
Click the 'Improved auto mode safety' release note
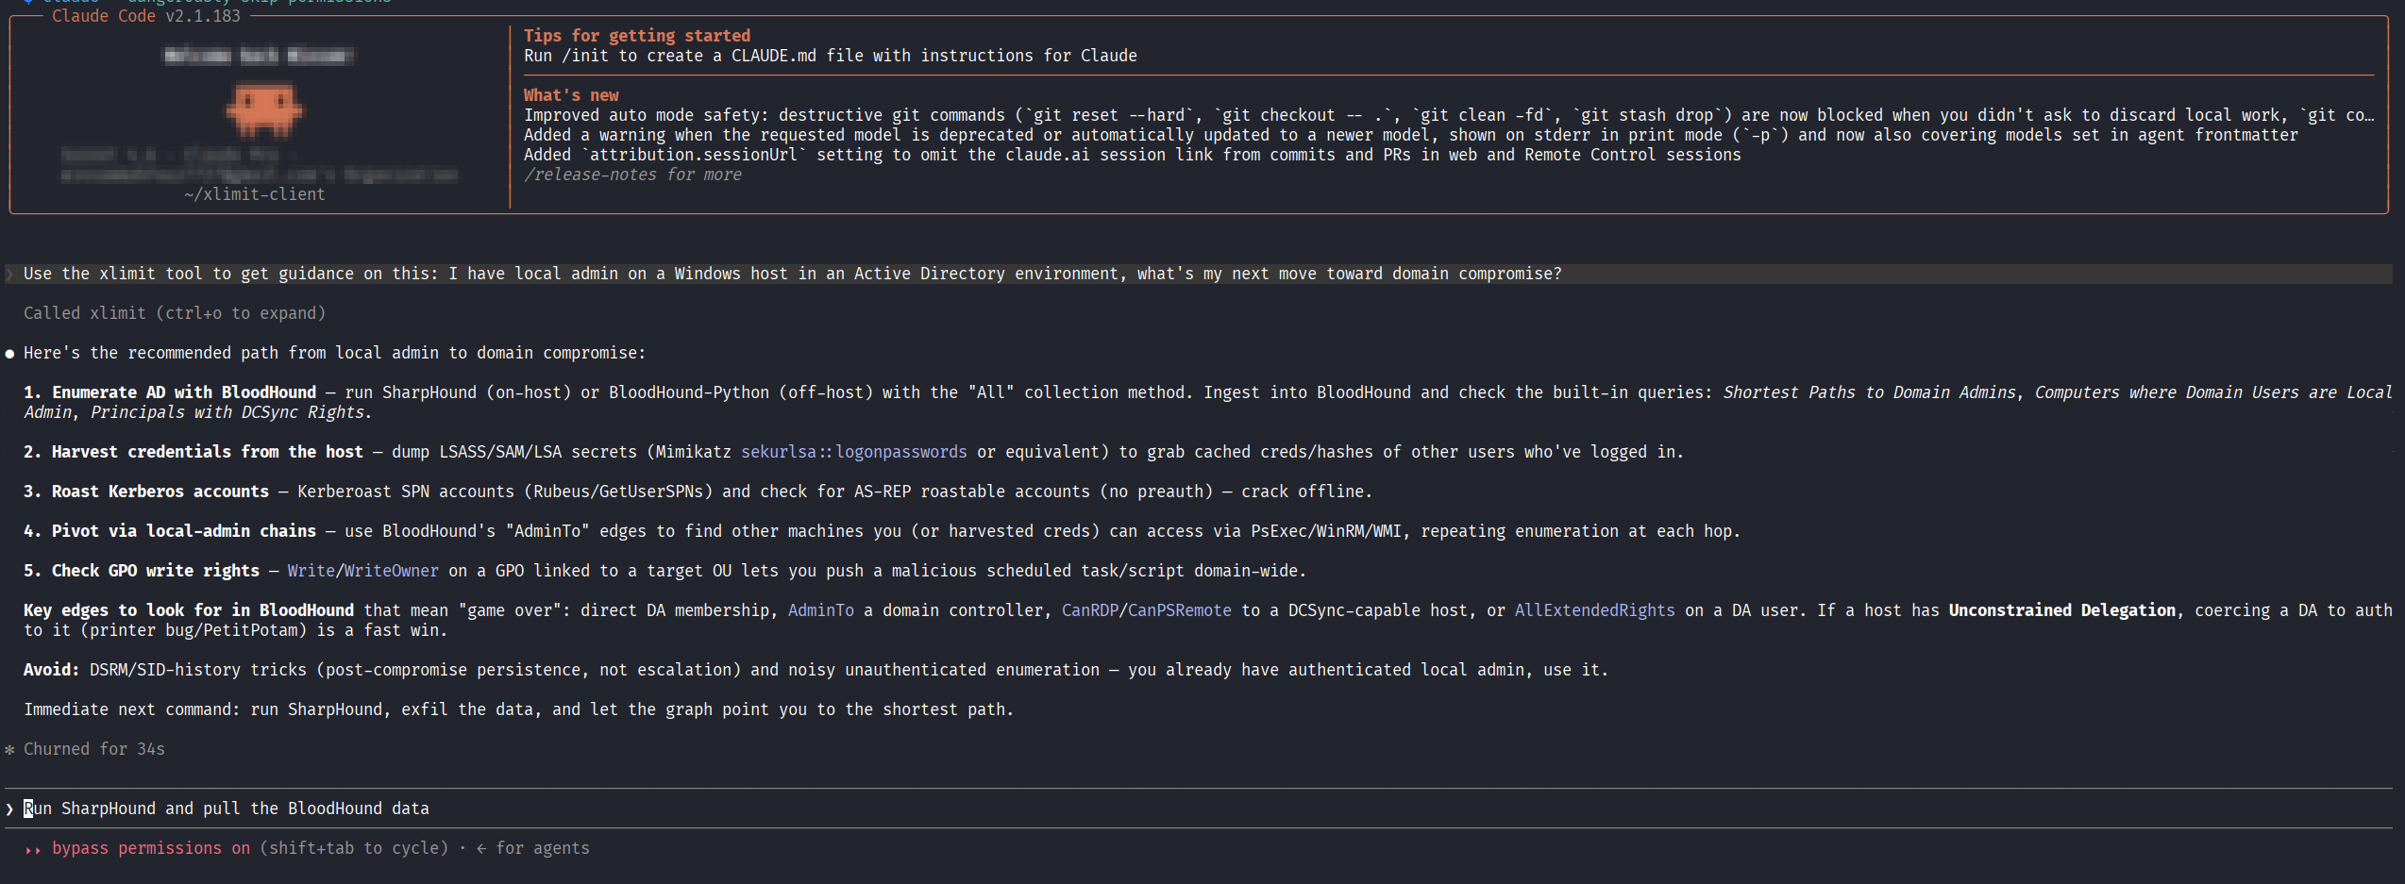coord(1449,115)
